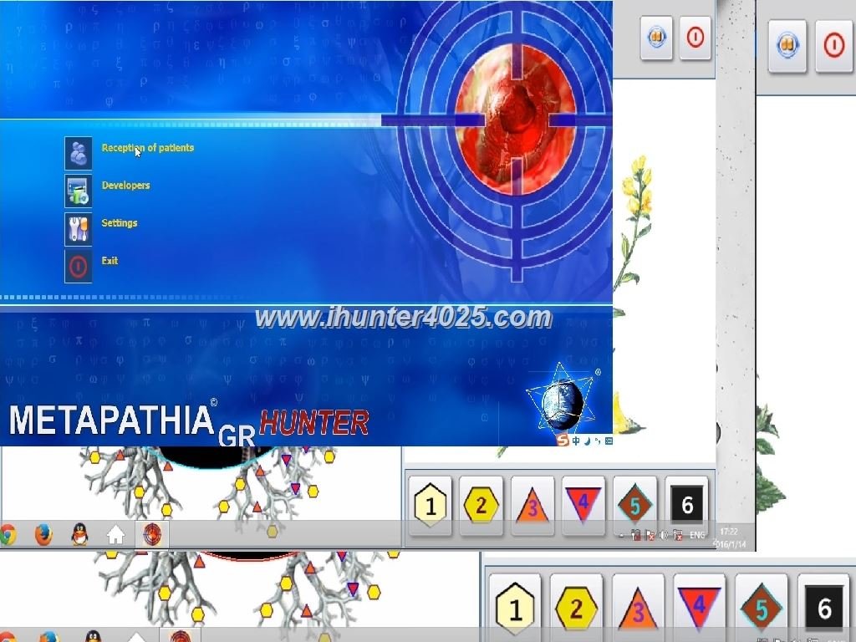Select the 'Developers' menu label

pos(125,185)
